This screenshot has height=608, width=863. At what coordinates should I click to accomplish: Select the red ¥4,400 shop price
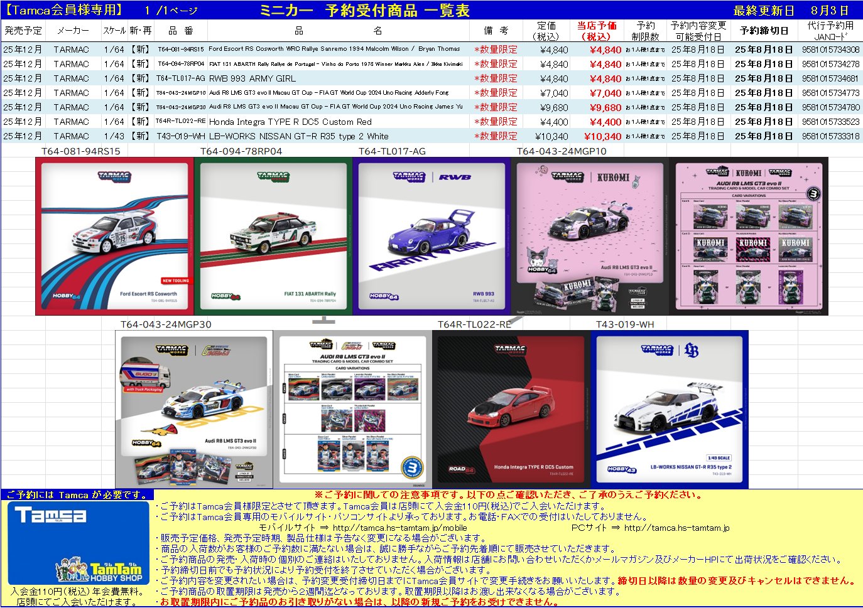[x=605, y=122]
